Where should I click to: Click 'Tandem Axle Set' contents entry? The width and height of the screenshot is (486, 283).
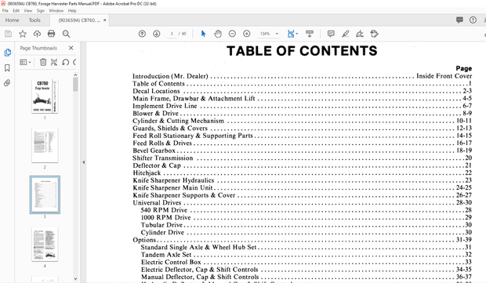(166, 255)
